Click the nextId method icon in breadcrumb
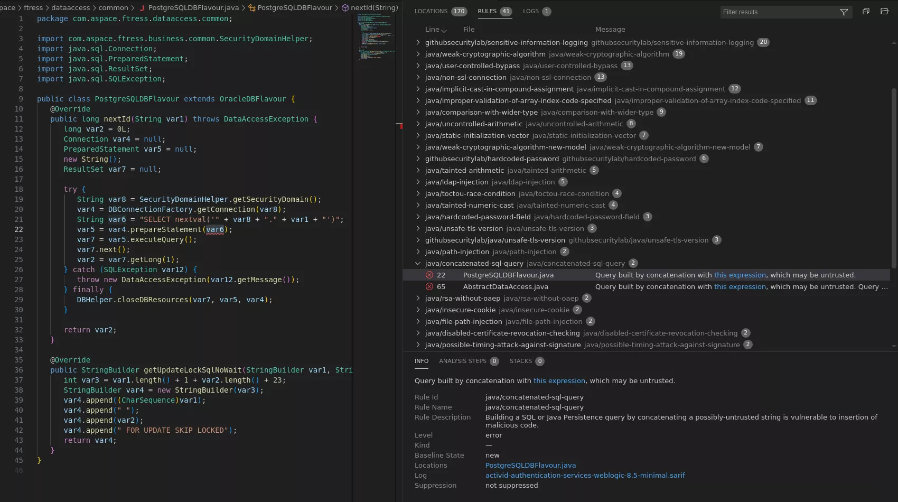 point(345,8)
